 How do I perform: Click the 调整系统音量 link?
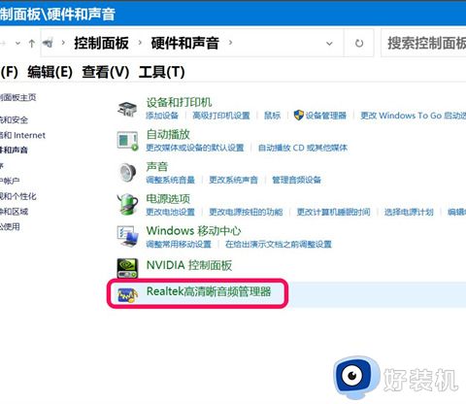coord(170,180)
